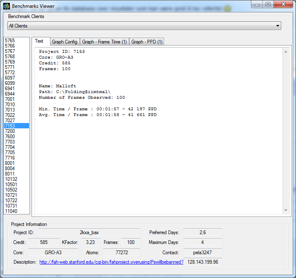This screenshot has width=296, height=278.
Task: Select project 10132 in the list
Action: tap(16, 179)
